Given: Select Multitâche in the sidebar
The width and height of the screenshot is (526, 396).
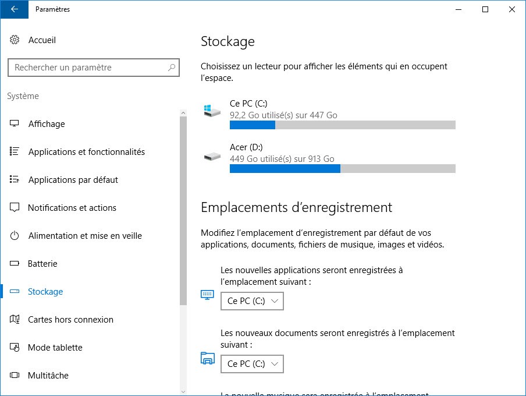Looking at the screenshot, I should (48, 376).
